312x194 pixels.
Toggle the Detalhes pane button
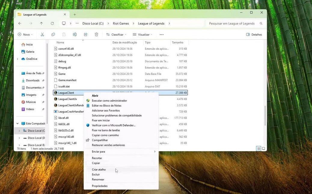click(254, 34)
